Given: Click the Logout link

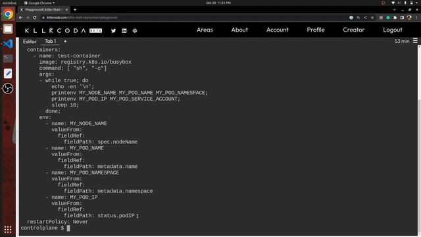Looking at the screenshot, I should (393, 30).
